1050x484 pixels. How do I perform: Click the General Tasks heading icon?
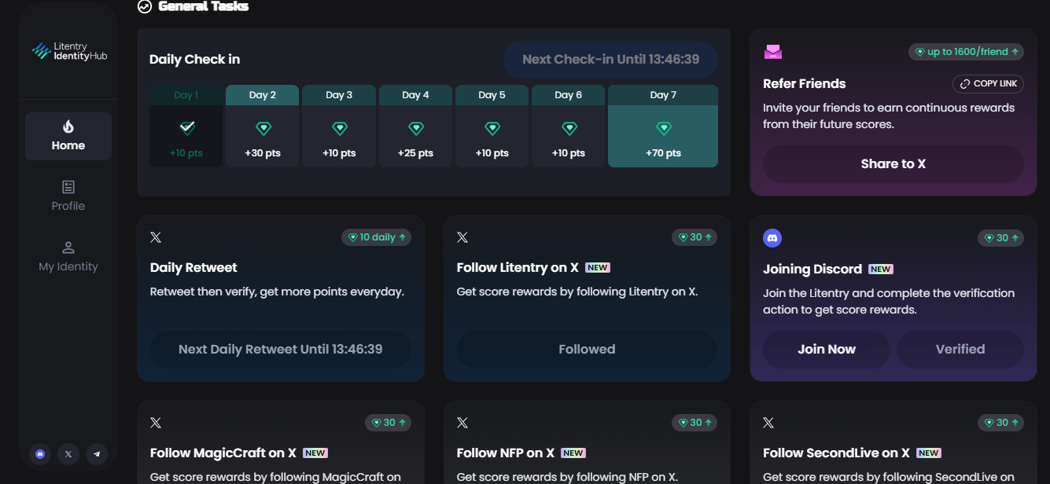144,6
